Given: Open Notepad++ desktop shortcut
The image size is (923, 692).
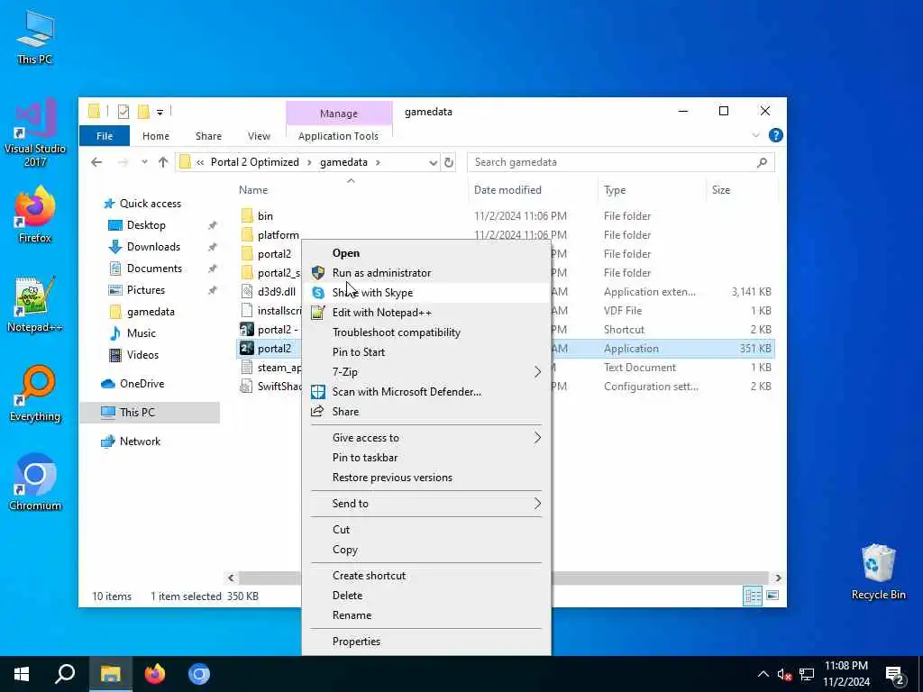Looking at the screenshot, I should (x=35, y=304).
